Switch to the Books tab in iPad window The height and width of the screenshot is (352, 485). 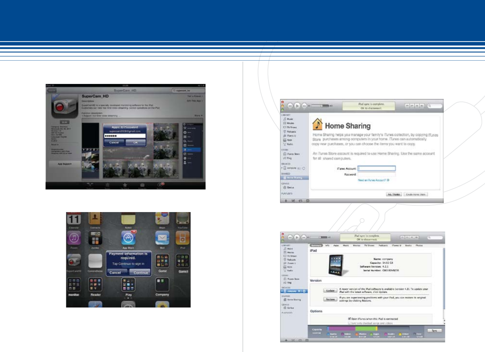coord(408,245)
